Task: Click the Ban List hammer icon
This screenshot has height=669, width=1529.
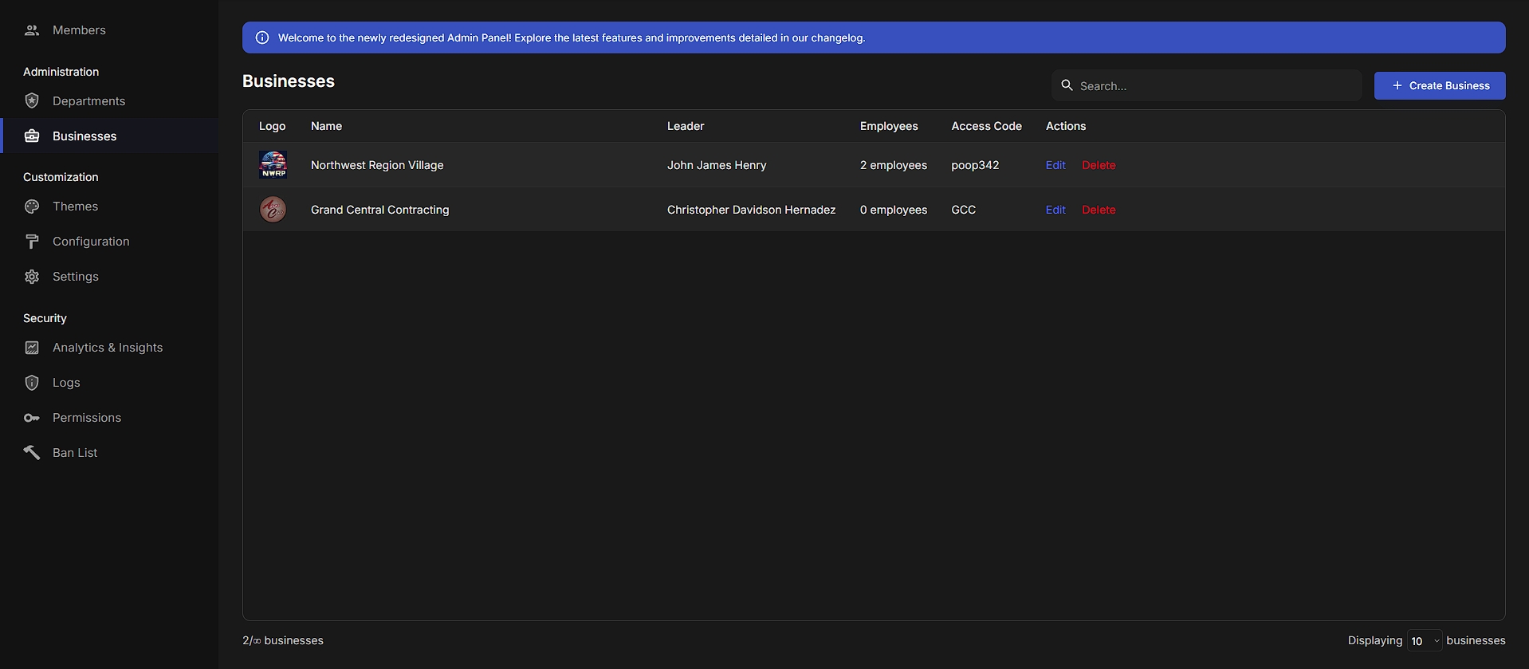Action: tap(32, 453)
